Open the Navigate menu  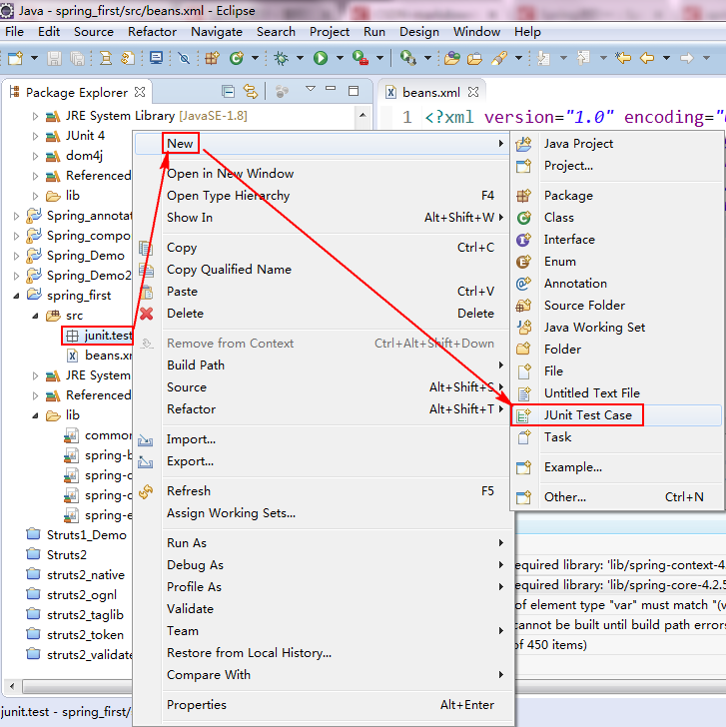pos(217,32)
